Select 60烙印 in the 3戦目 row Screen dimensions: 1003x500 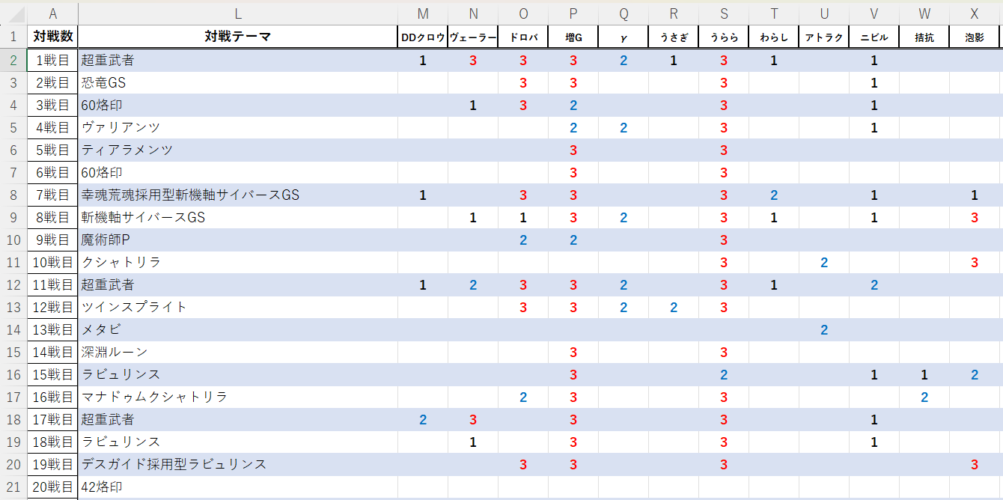click(x=237, y=105)
